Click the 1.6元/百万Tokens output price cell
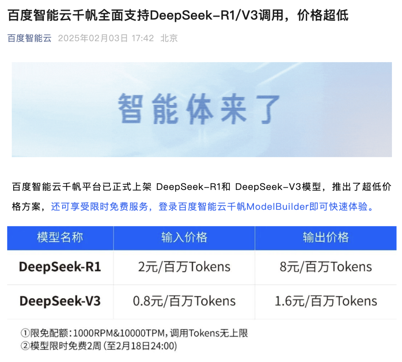Image resolution: width=402 pixels, height=362 pixels. tap(326, 301)
